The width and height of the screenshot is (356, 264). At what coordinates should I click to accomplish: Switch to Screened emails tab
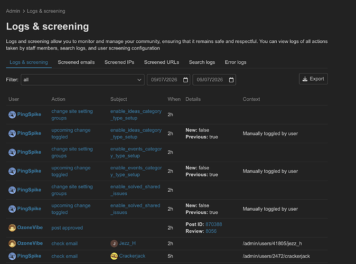(76, 62)
